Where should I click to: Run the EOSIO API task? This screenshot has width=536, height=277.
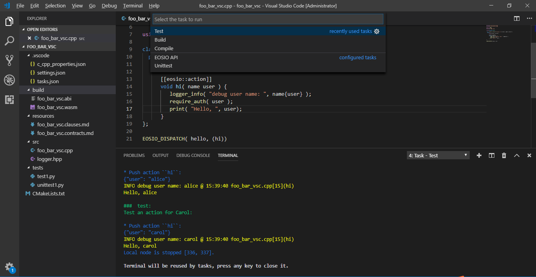pyautogui.click(x=268, y=57)
